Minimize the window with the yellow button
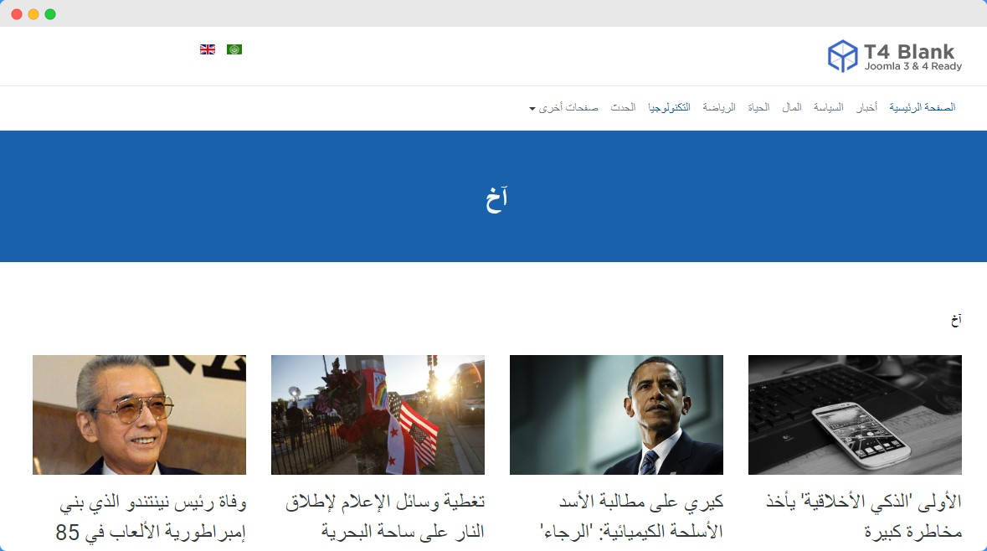The width and height of the screenshot is (987, 551). click(33, 14)
